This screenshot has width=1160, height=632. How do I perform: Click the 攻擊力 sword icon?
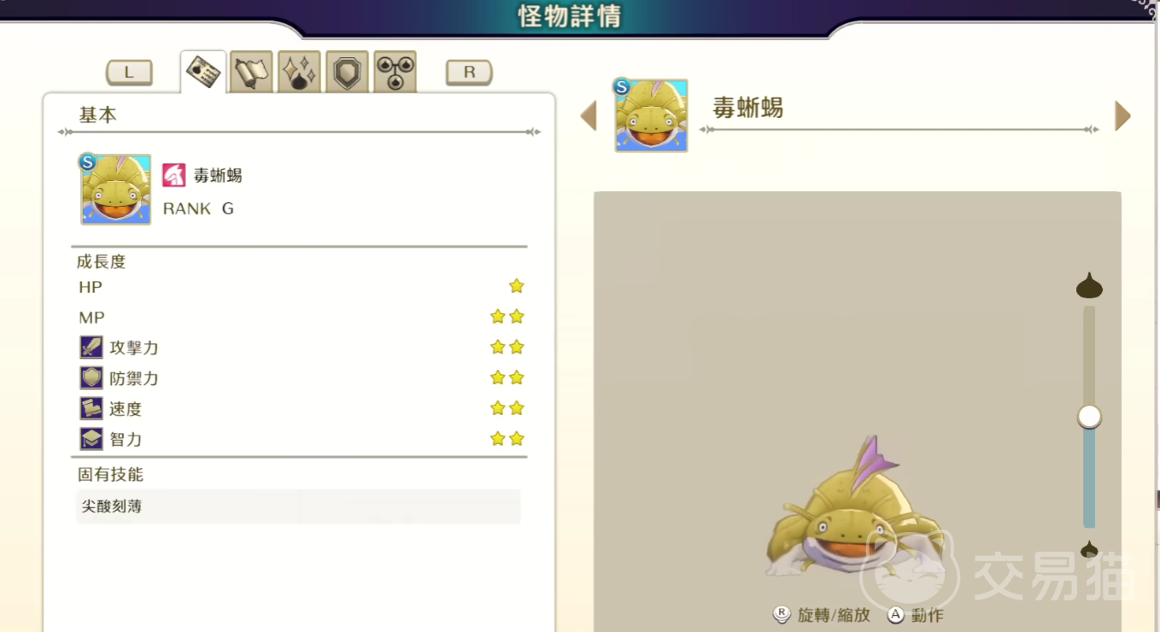(x=91, y=347)
